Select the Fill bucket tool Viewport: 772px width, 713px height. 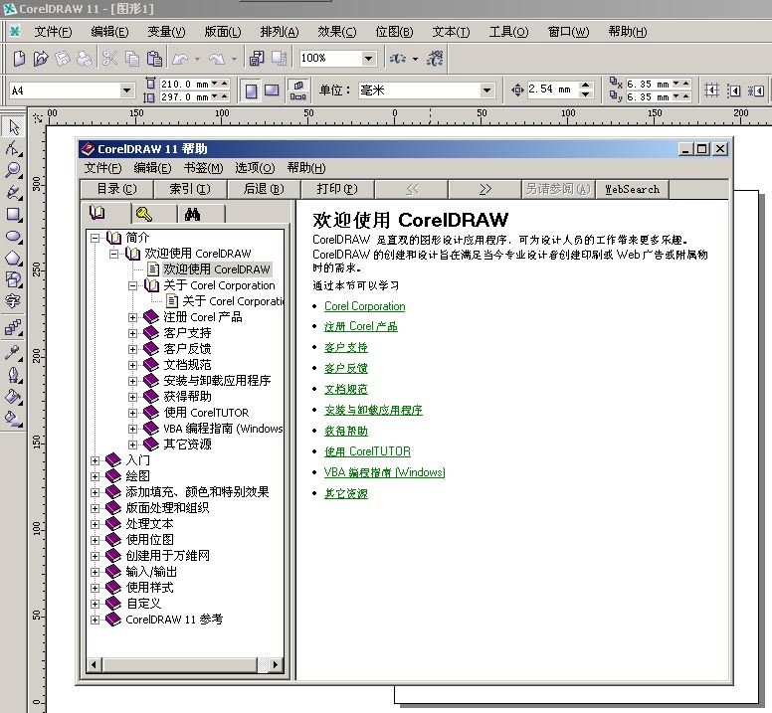(13, 397)
